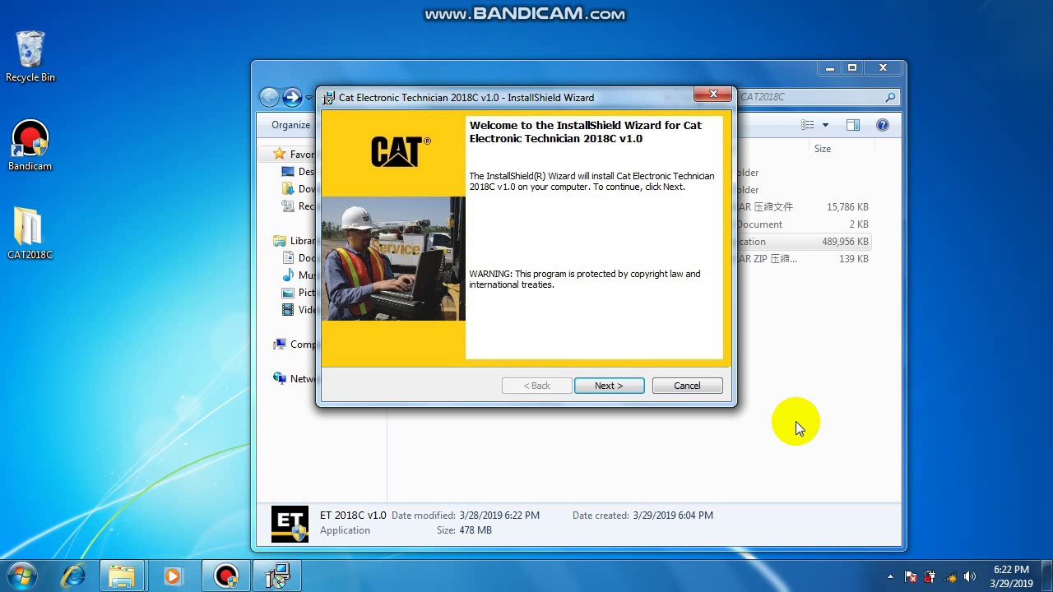The width and height of the screenshot is (1053, 592).
Task: Click the search magnifier icon in Explorer
Action: (x=890, y=97)
